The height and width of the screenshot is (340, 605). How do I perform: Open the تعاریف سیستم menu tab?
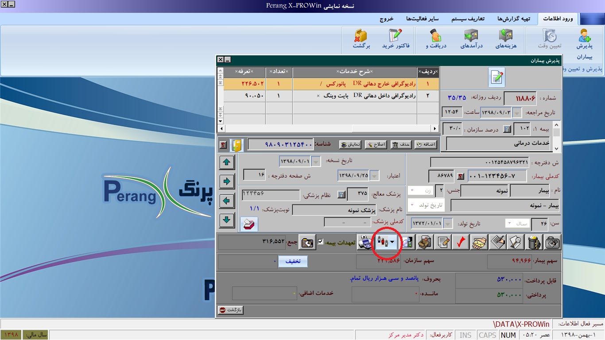pos(468,19)
